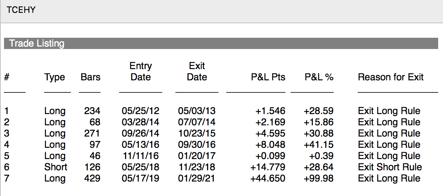Click trade 7 Exit Long Rule reason

tap(389, 178)
